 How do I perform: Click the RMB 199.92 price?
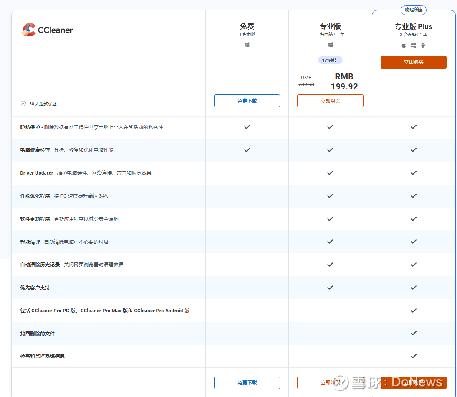(x=344, y=81)
